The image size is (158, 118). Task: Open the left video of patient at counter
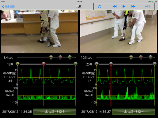coord(39,32)
